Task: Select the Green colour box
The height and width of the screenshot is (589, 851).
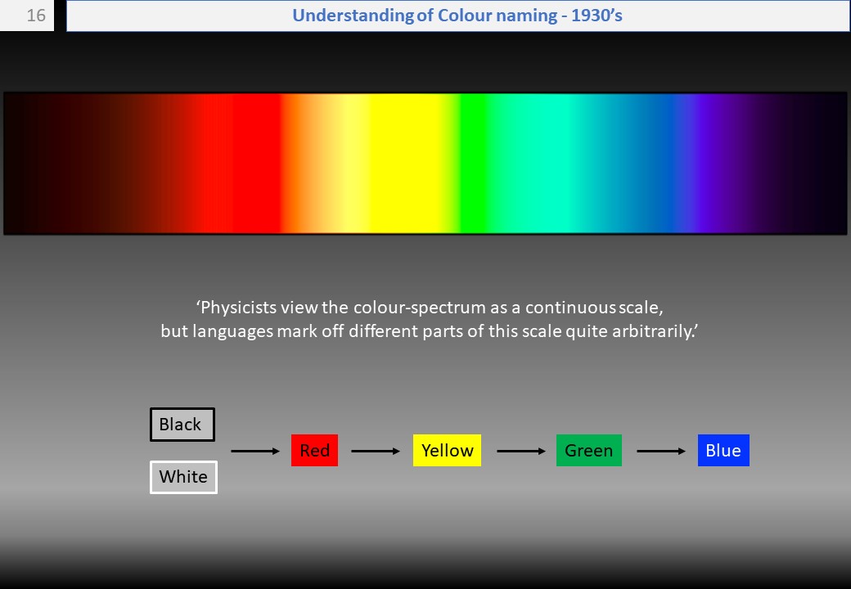Action: pos(589,450)
